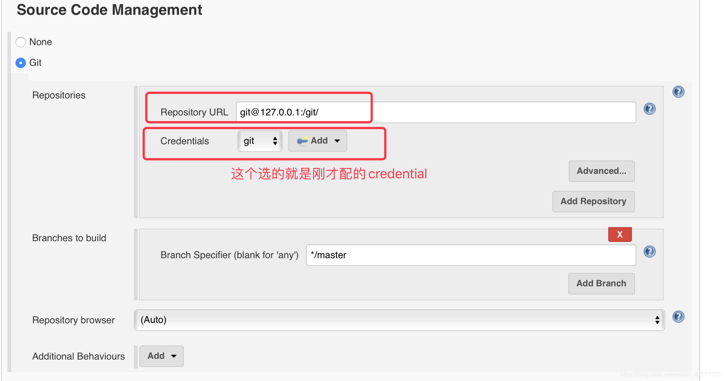Click the Add Branch button
The width and height of the screenshot is (724, 381).
(x=601, y=284)
